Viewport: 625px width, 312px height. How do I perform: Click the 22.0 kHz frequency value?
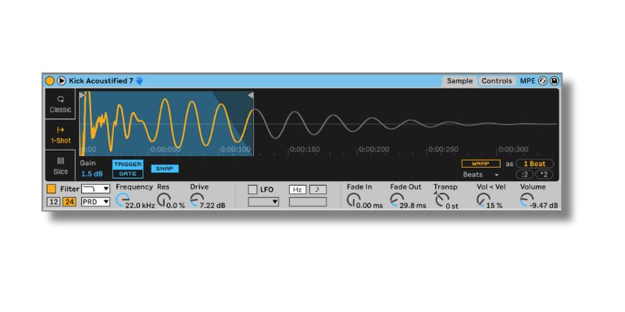140,206
